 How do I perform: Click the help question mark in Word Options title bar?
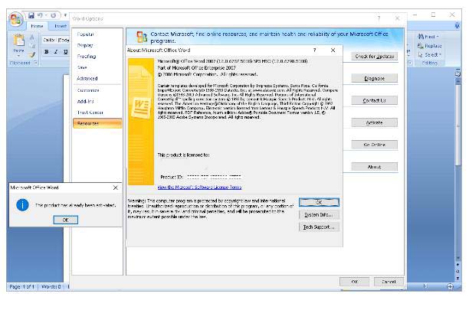click(379, 18)
